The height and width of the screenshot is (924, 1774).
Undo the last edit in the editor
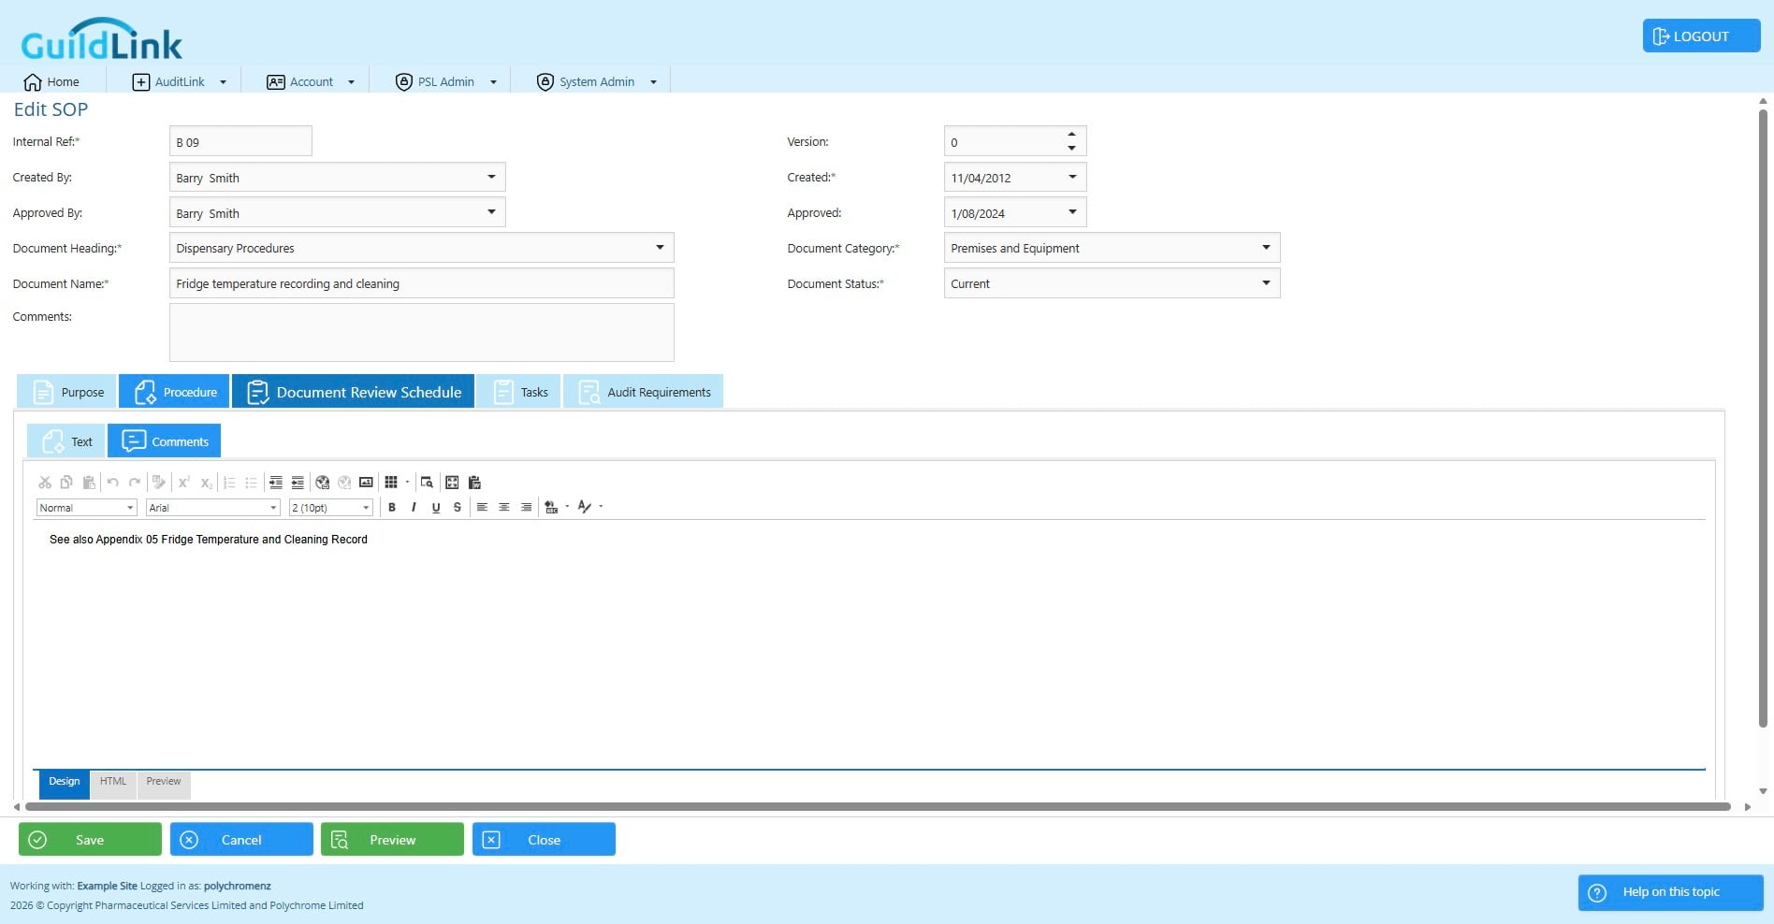(112, 483)
